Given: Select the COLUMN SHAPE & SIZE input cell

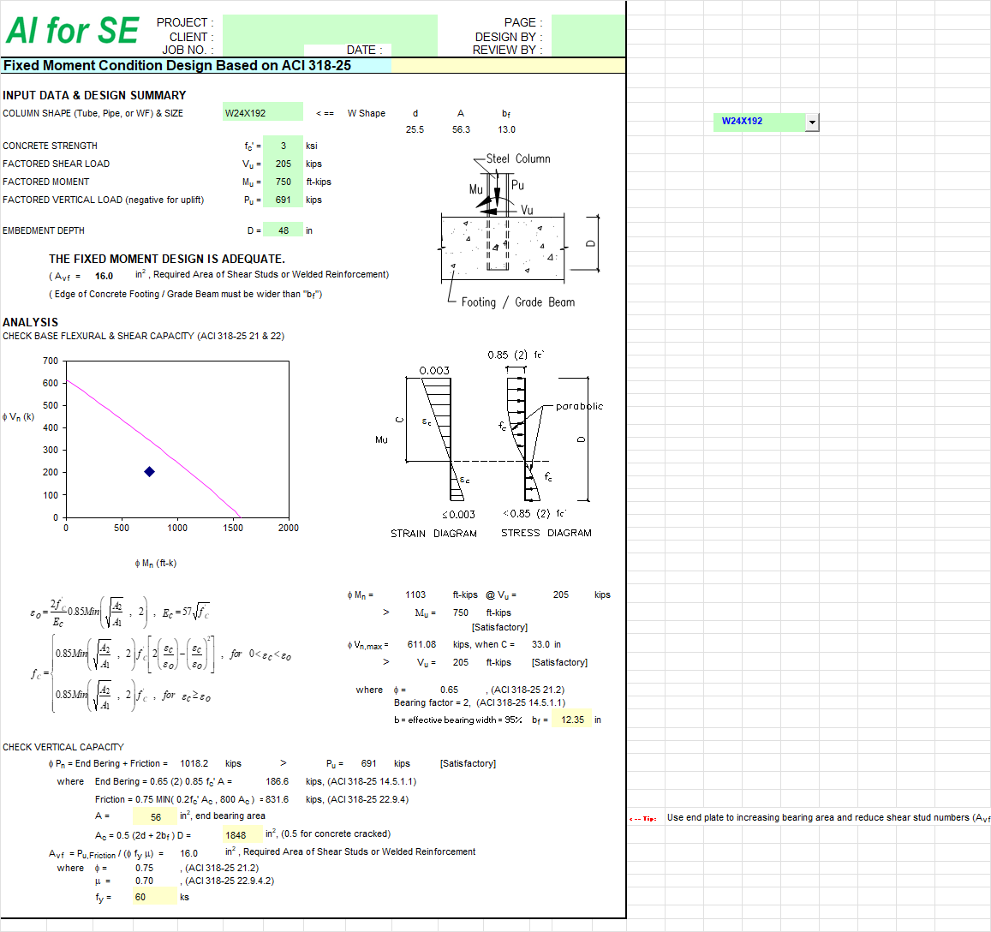Looking at the screenshot, I should 263,112.
